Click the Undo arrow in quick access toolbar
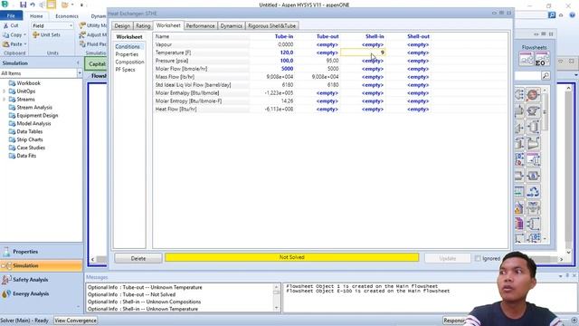This screenshot has width=579, height=326. click(x=33, y=5)
